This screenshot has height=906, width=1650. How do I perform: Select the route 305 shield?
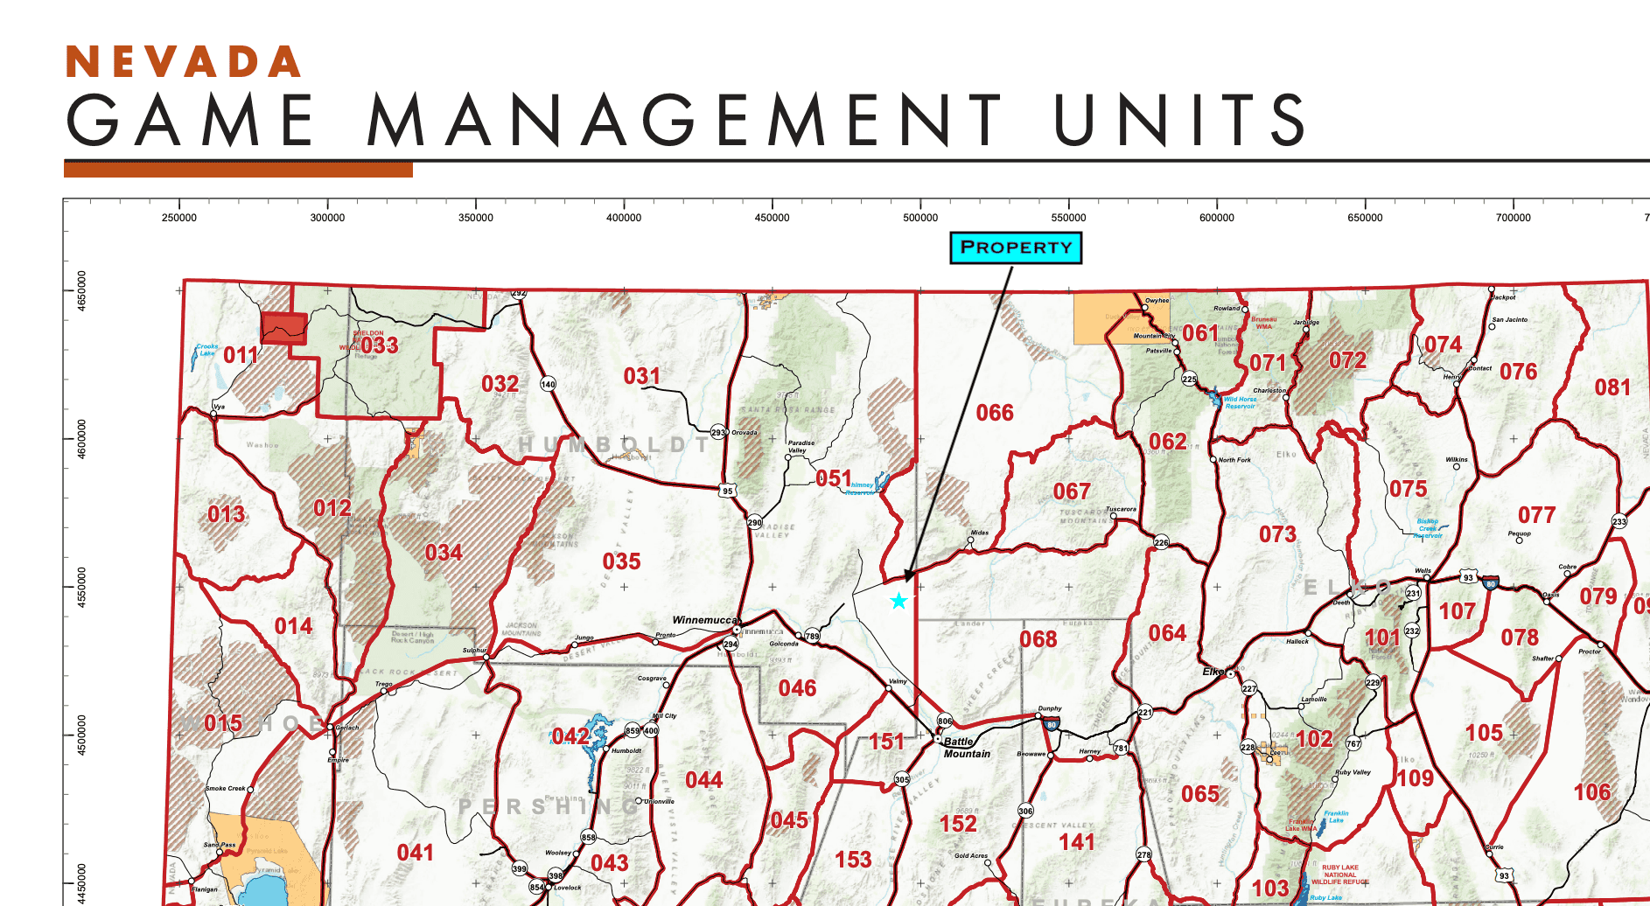[x=902, y=779]
